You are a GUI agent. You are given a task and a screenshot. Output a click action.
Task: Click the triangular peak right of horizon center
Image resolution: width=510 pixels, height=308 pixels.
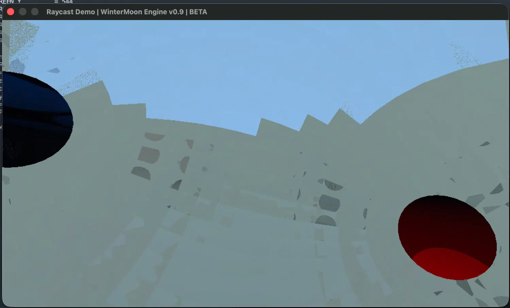pos(340,116)
